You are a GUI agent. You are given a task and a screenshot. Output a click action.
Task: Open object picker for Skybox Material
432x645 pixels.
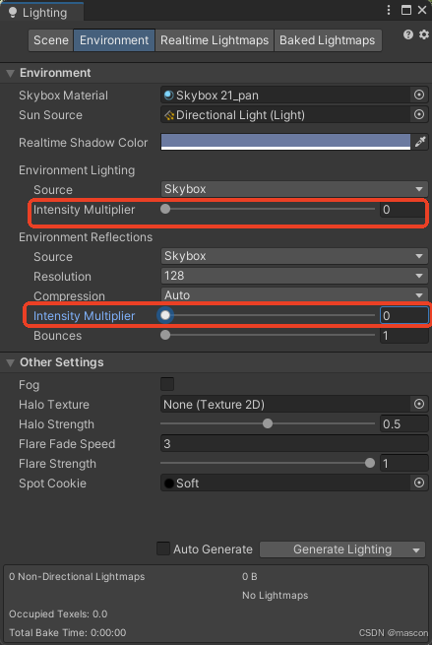point(419,95)
